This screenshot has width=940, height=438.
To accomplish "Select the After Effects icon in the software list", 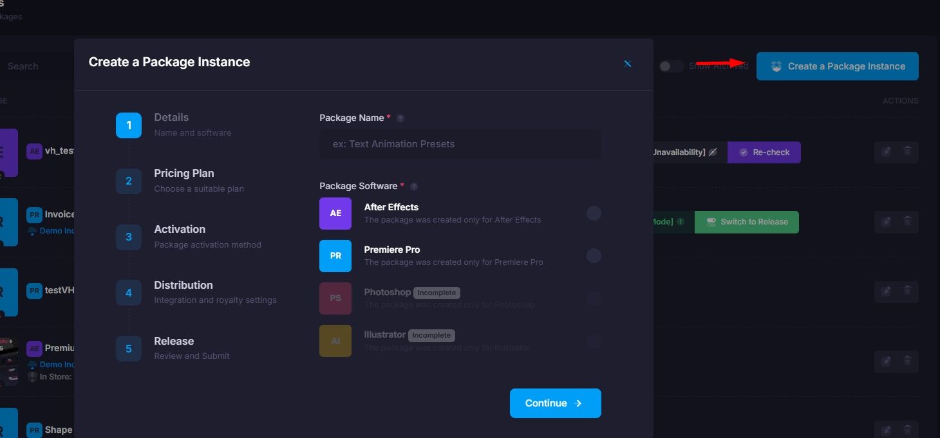I will pos(335,213).
